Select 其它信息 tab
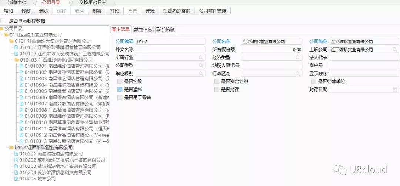 click(x=143, y=30)
